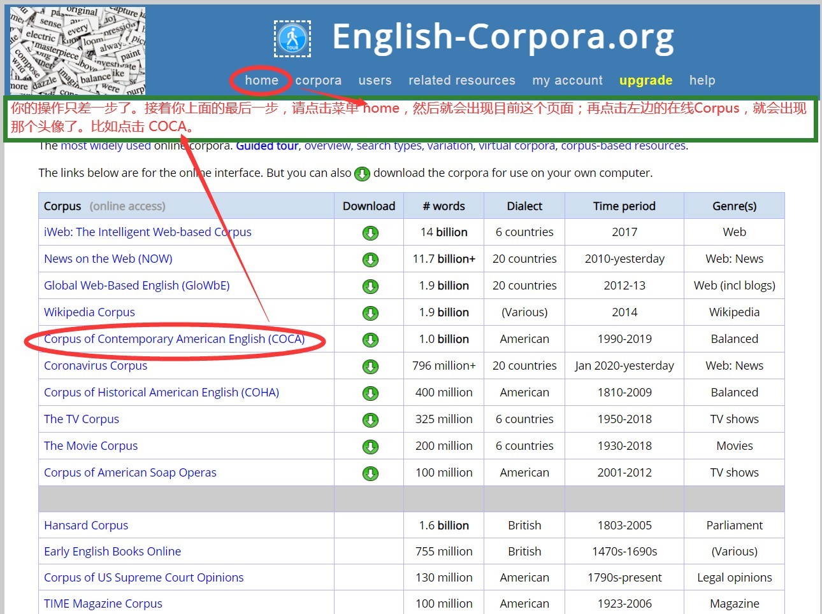Click the guided tour walking-person icon
The width and height of the screenshot is (822, 614).
(x=292, y=39)
